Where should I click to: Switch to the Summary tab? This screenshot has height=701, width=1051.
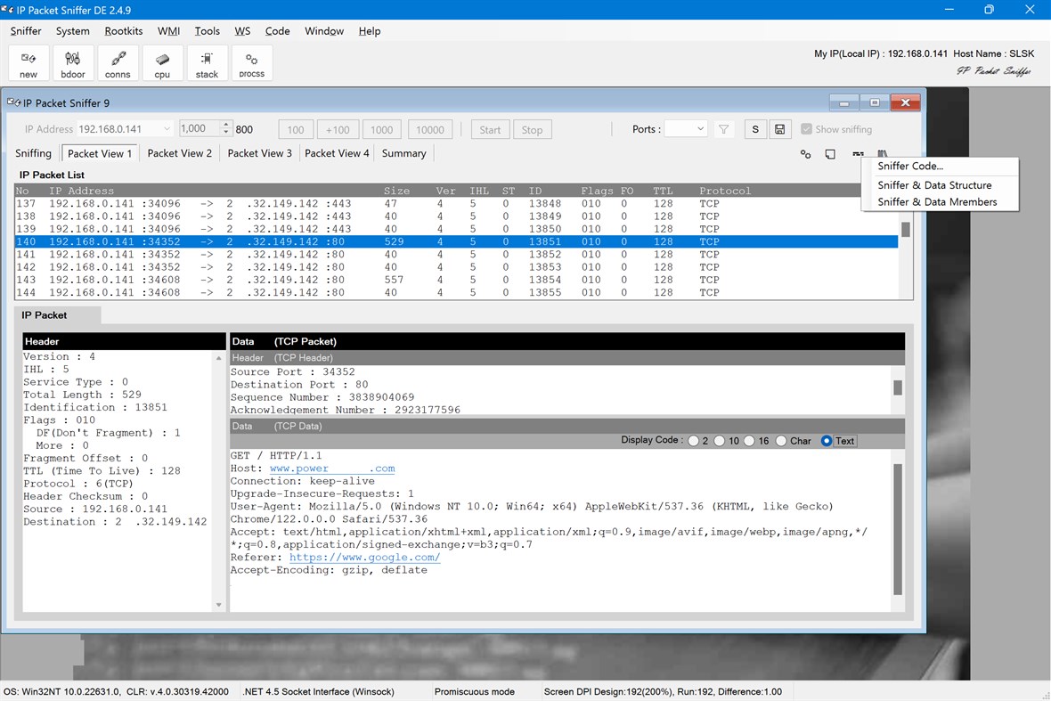pyautogui.click(x=403, y=152)
